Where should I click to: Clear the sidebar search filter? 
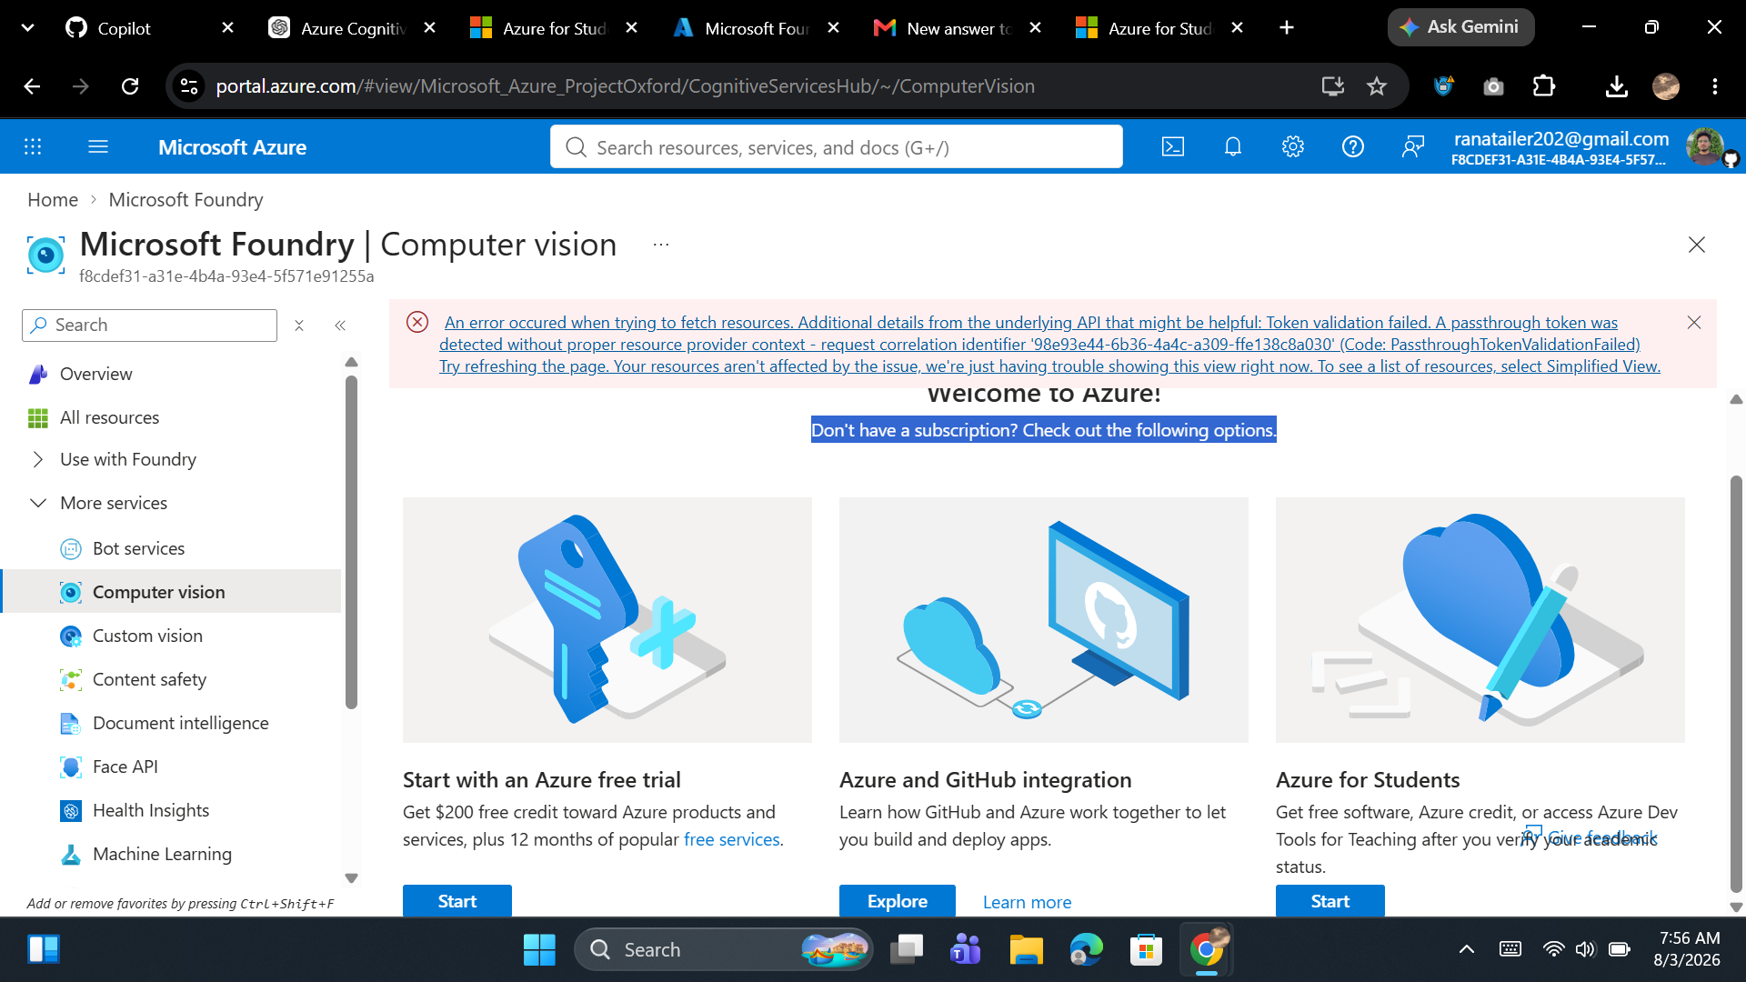tap(299, 326)
